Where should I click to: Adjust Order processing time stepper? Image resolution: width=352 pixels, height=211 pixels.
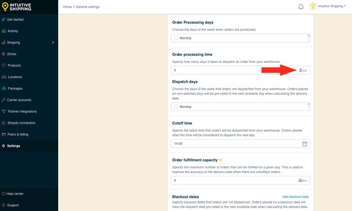(x=301, y=70)
